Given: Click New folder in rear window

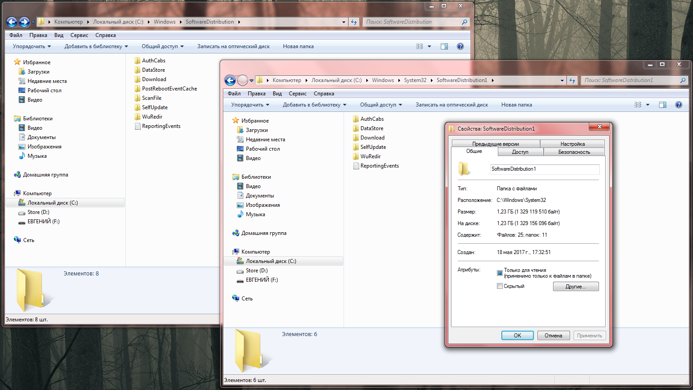Looking at the screenshot, I should click(298, 46).
